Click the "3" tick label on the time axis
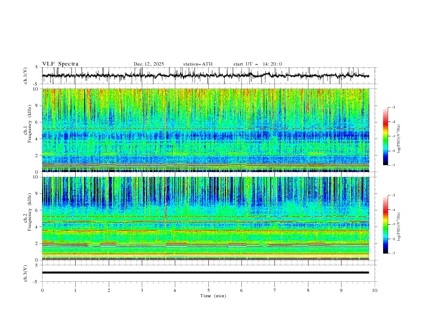The image size is (422, 326). 142,290
